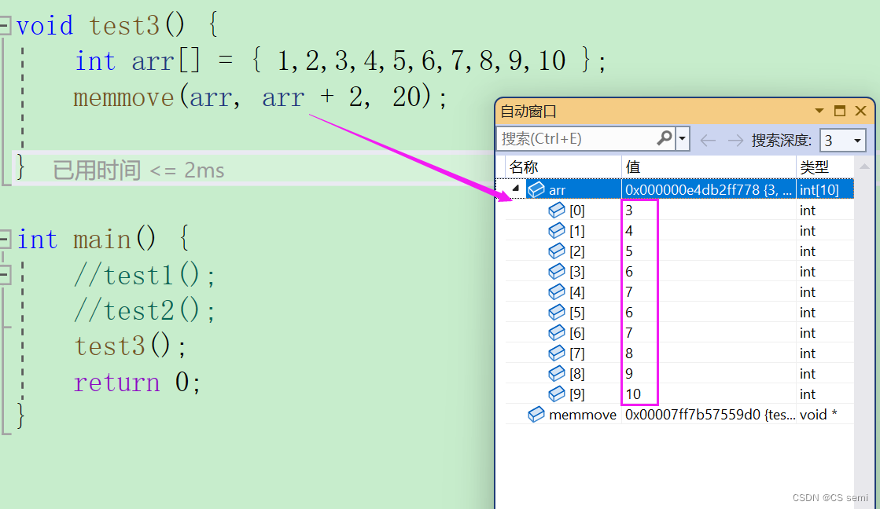Select the arr address value cell

[x=709, y=189]
